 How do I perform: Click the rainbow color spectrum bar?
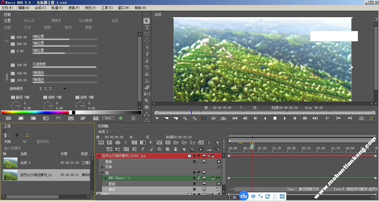click(x=35, y=112)
